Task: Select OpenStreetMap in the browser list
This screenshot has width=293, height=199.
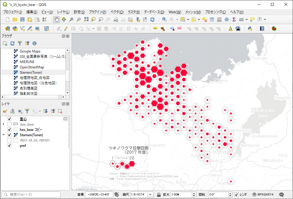Action: point(31,67)
